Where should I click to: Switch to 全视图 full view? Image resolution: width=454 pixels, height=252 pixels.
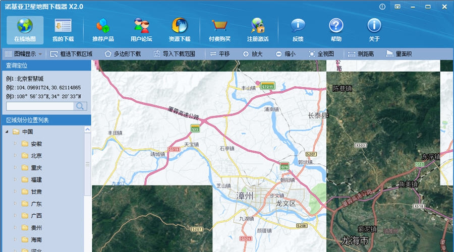tap(321, 54)
